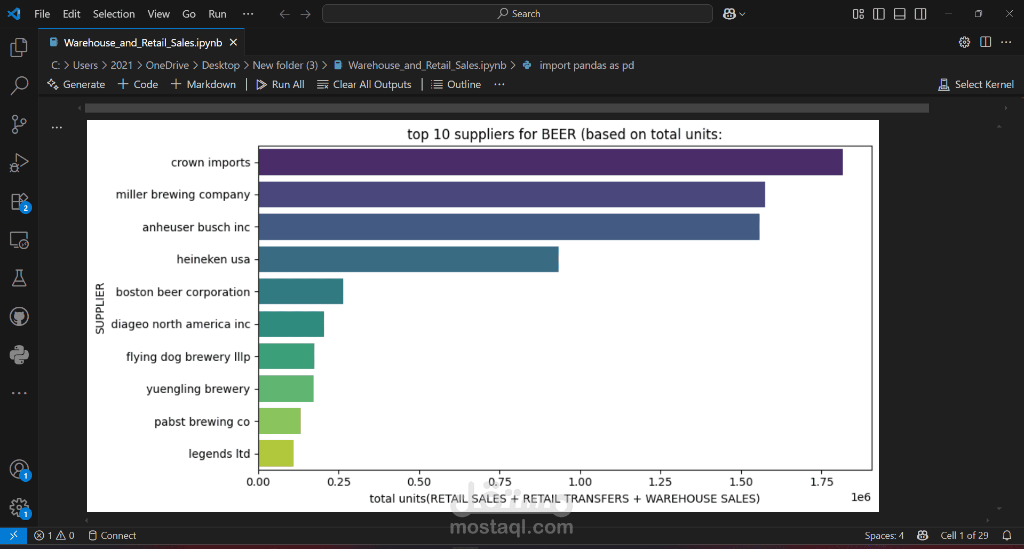The height and width of the screenshot is (549, 1024).
Task: Show problems panel from error count
Action: point(54,535)
